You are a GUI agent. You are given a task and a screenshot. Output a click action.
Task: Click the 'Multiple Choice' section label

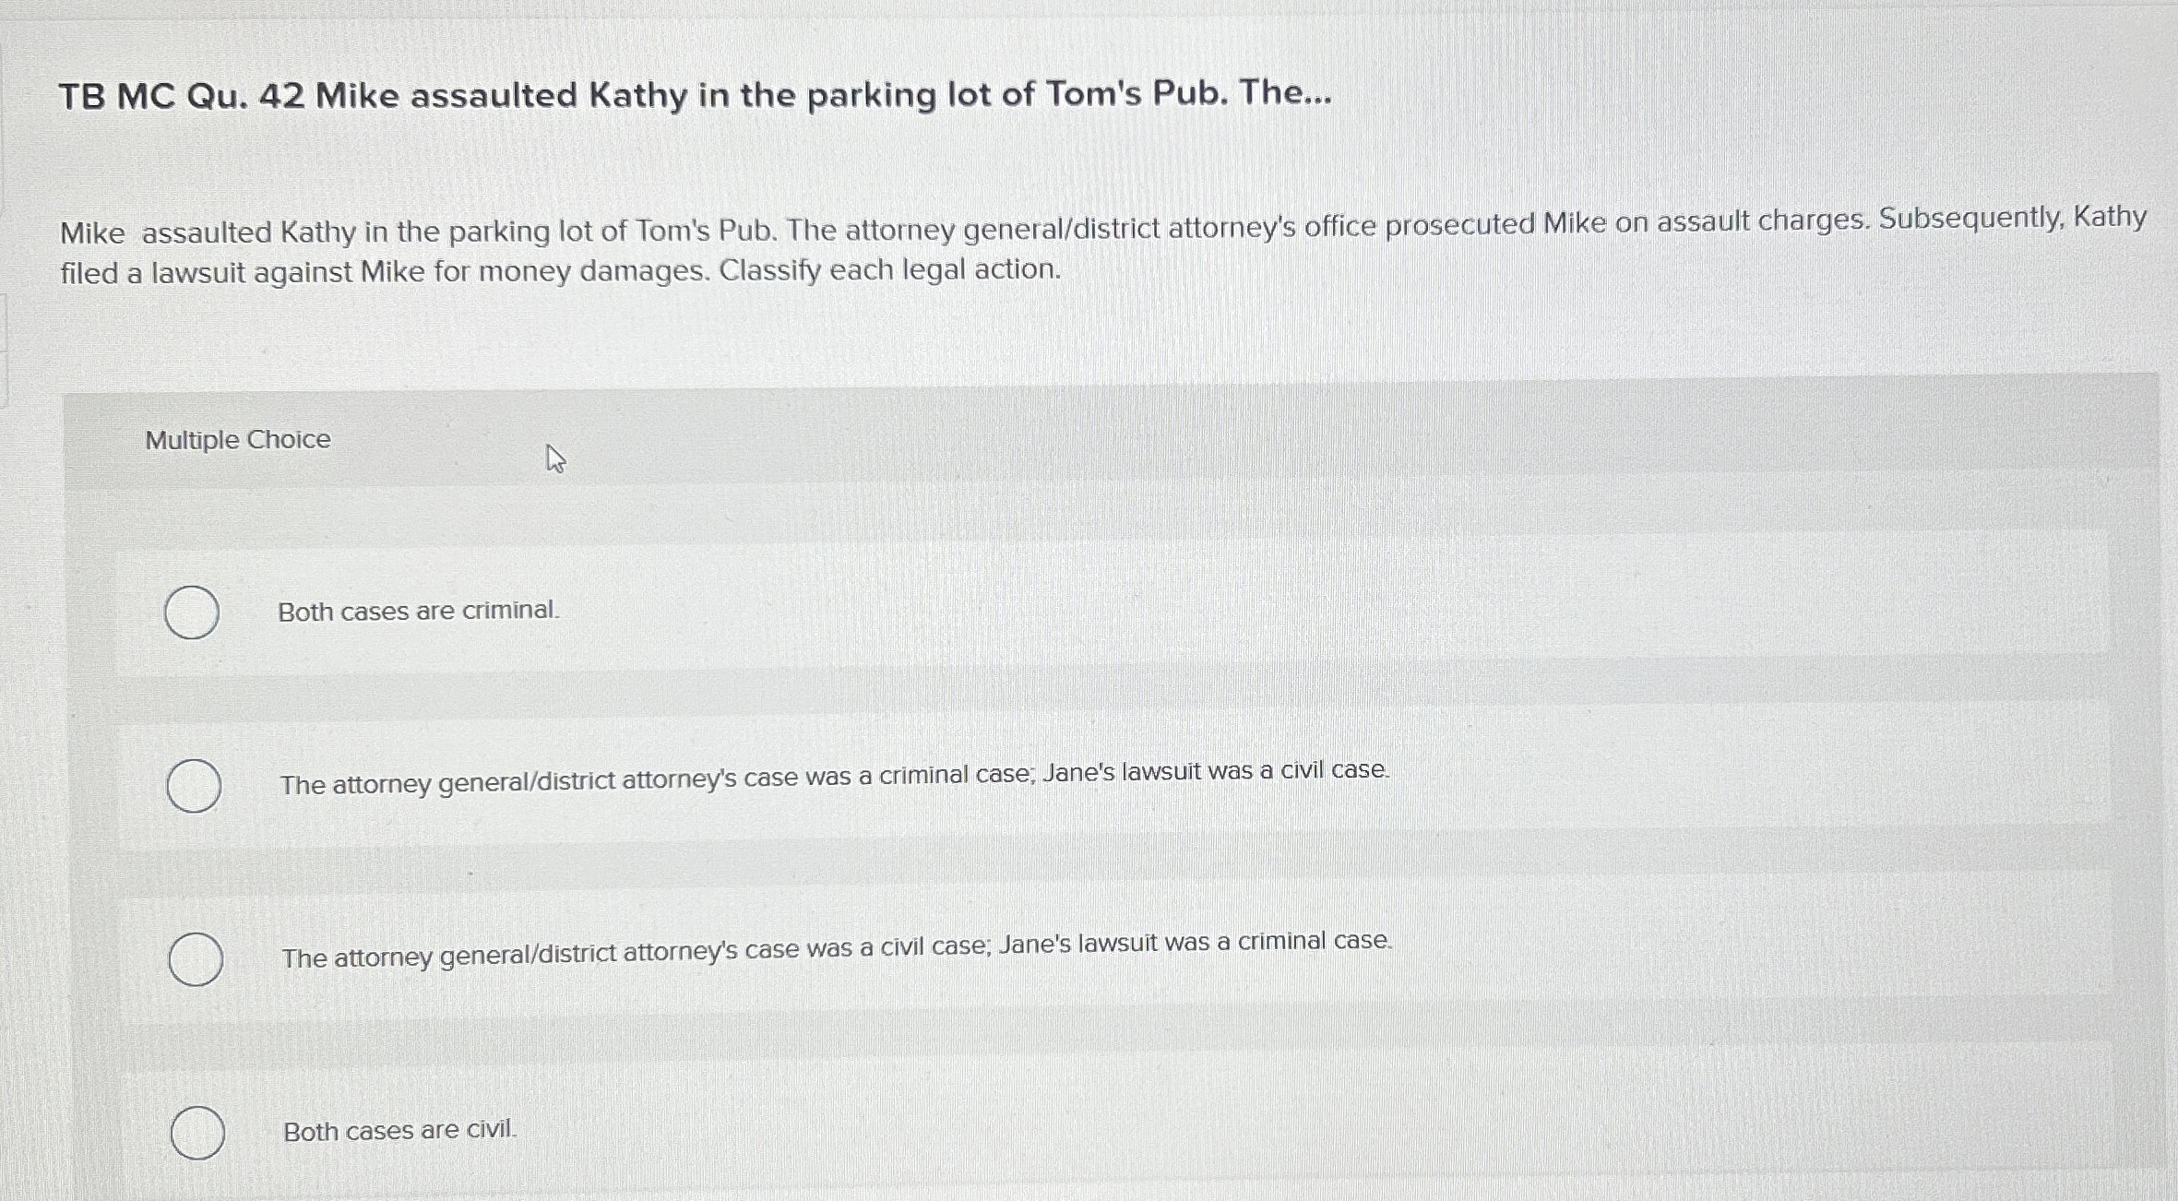[237, 440]
